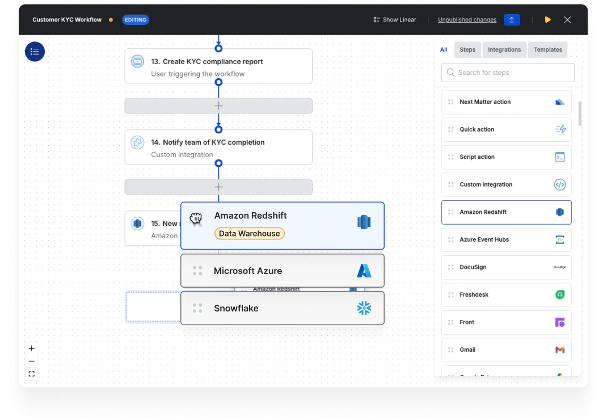Image resolution: width=607 pixels, height=417 pixels.
Task: Add a step after step 14
Action: 218,187
